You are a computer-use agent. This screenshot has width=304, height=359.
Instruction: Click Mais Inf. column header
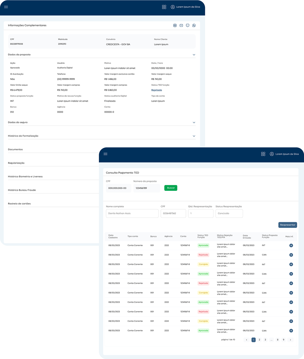point(289,237)
